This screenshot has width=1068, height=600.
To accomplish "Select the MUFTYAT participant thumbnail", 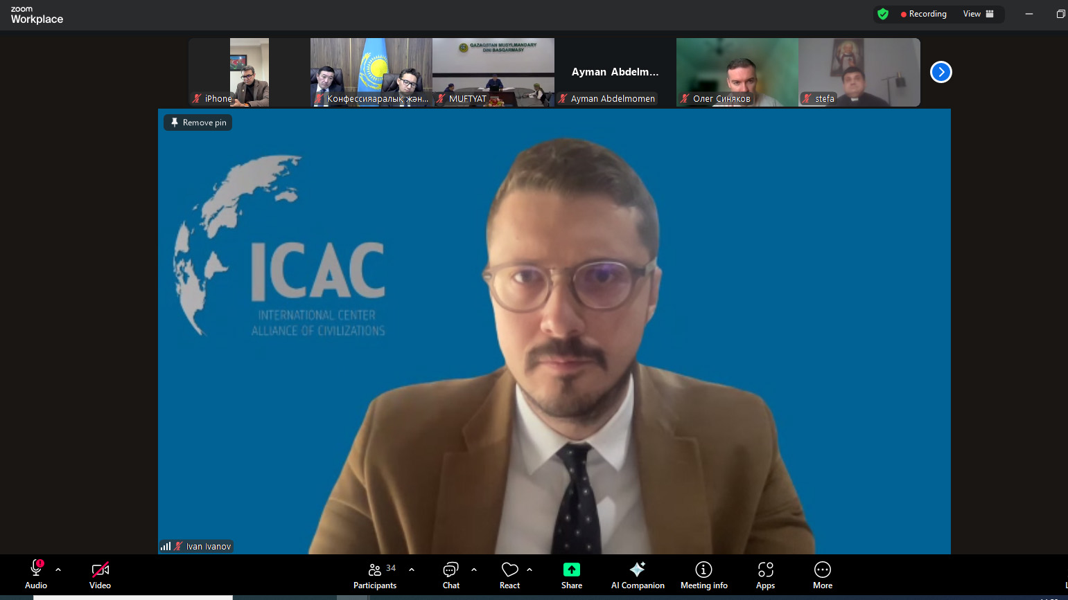I will pyautogui.click(x=493, y=72).
